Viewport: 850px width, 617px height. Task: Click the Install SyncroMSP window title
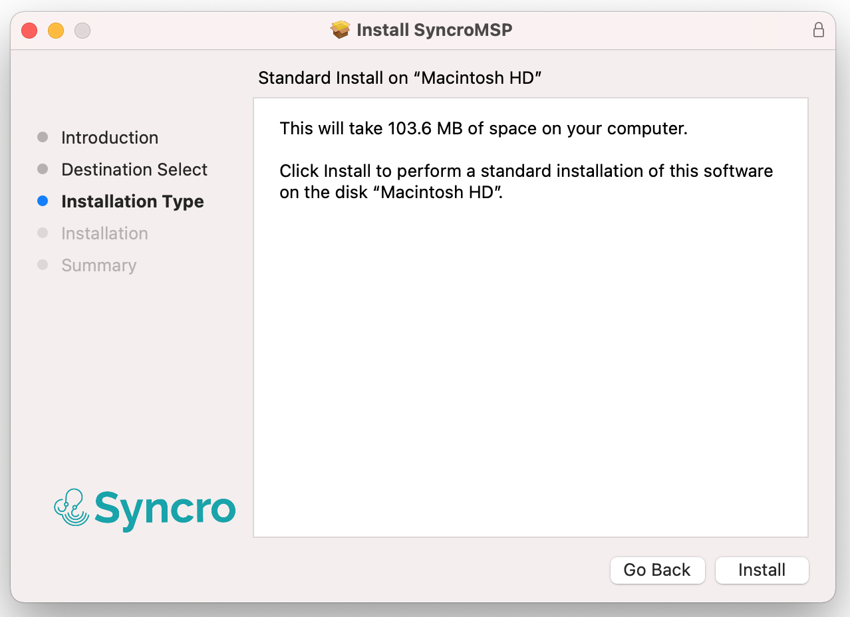click(434, 30)
